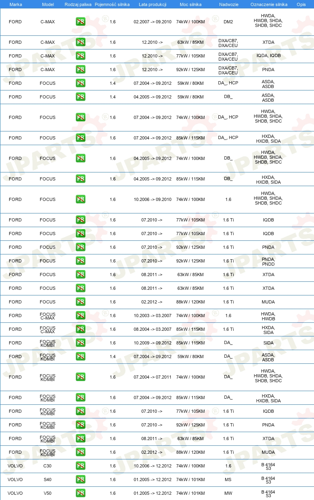Screen dimensions: 314x500
Task: Click fuel icon in FOCUS C-MAX 74kW row
Action: pyautogui.click(x=80, y=316)
